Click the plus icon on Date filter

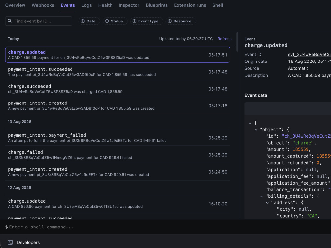click(83, 21)
